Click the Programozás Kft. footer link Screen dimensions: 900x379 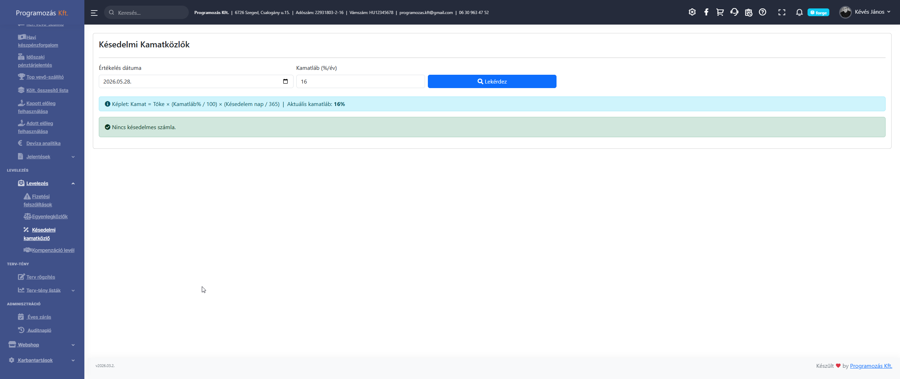871,366
